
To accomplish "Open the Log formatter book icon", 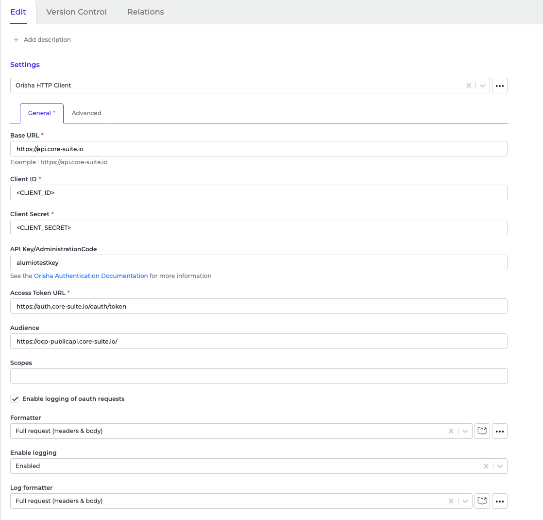I will [482, 501].
